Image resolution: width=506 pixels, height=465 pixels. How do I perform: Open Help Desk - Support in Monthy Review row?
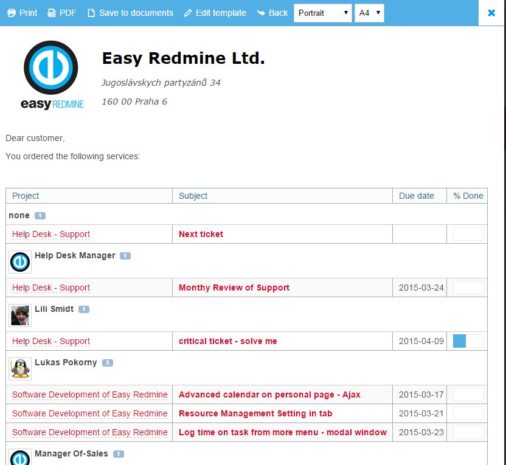[x=51, y=288]
